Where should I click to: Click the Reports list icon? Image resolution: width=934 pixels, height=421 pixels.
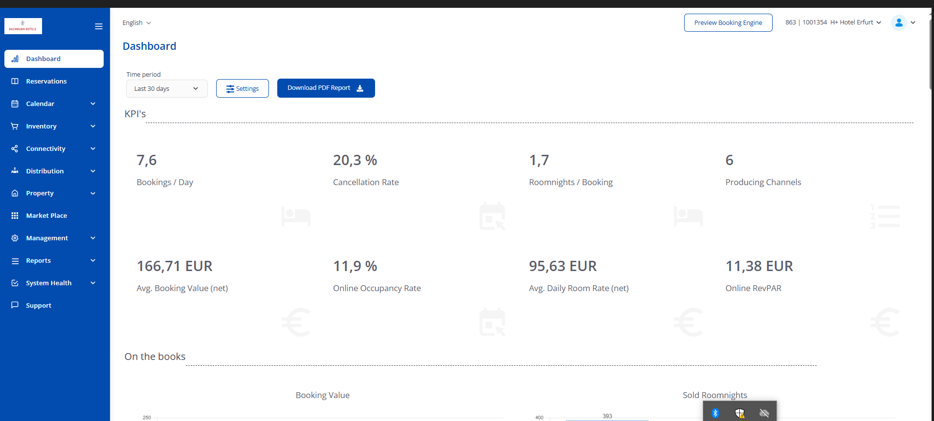pyautogui.click(x=15, y=261)
